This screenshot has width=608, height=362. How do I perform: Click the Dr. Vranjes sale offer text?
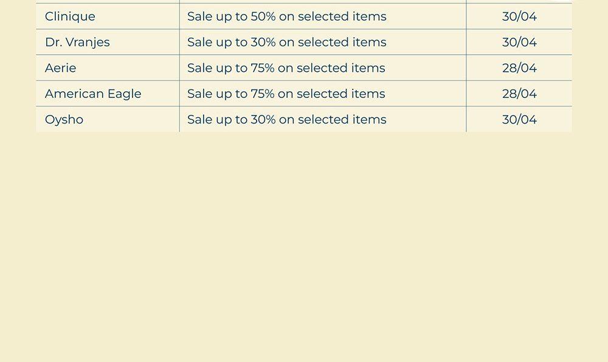pyautogui.click(x=286, y=43)
